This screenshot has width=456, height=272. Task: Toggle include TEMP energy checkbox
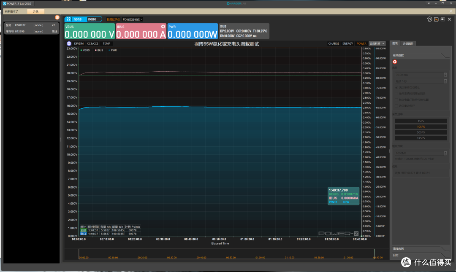point(396,100)
